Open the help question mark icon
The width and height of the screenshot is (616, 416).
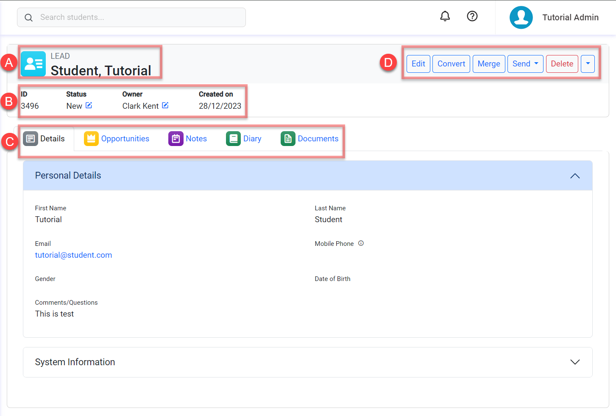[472, 17]
